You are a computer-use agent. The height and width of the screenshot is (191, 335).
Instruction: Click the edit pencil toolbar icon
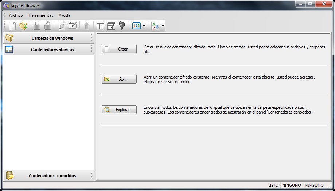73,25
